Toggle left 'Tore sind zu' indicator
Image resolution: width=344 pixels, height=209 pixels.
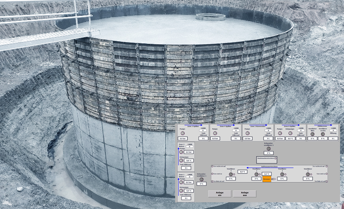[x=213, y=174]
